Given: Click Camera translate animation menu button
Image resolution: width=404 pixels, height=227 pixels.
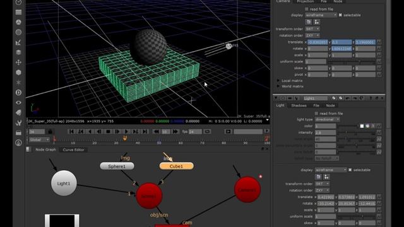Looking at the screenshot, I should click(379, 42).
